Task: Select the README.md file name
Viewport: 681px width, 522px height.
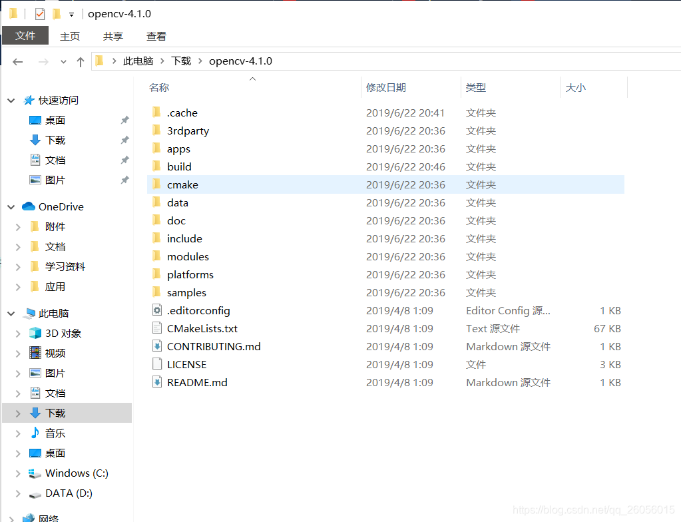Action: coord(197,383)
